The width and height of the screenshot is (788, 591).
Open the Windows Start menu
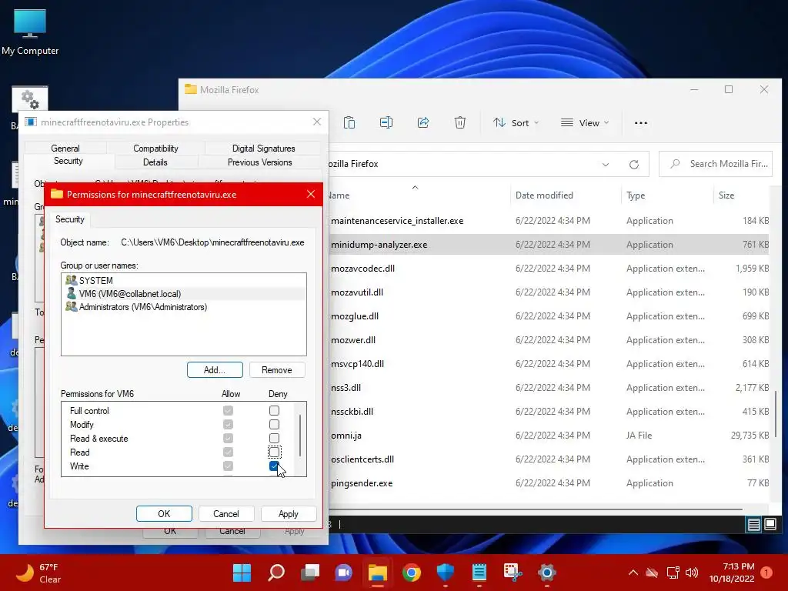[242, 573]
